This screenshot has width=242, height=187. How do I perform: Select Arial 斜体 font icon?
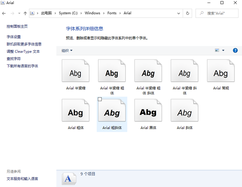(184, 110)
